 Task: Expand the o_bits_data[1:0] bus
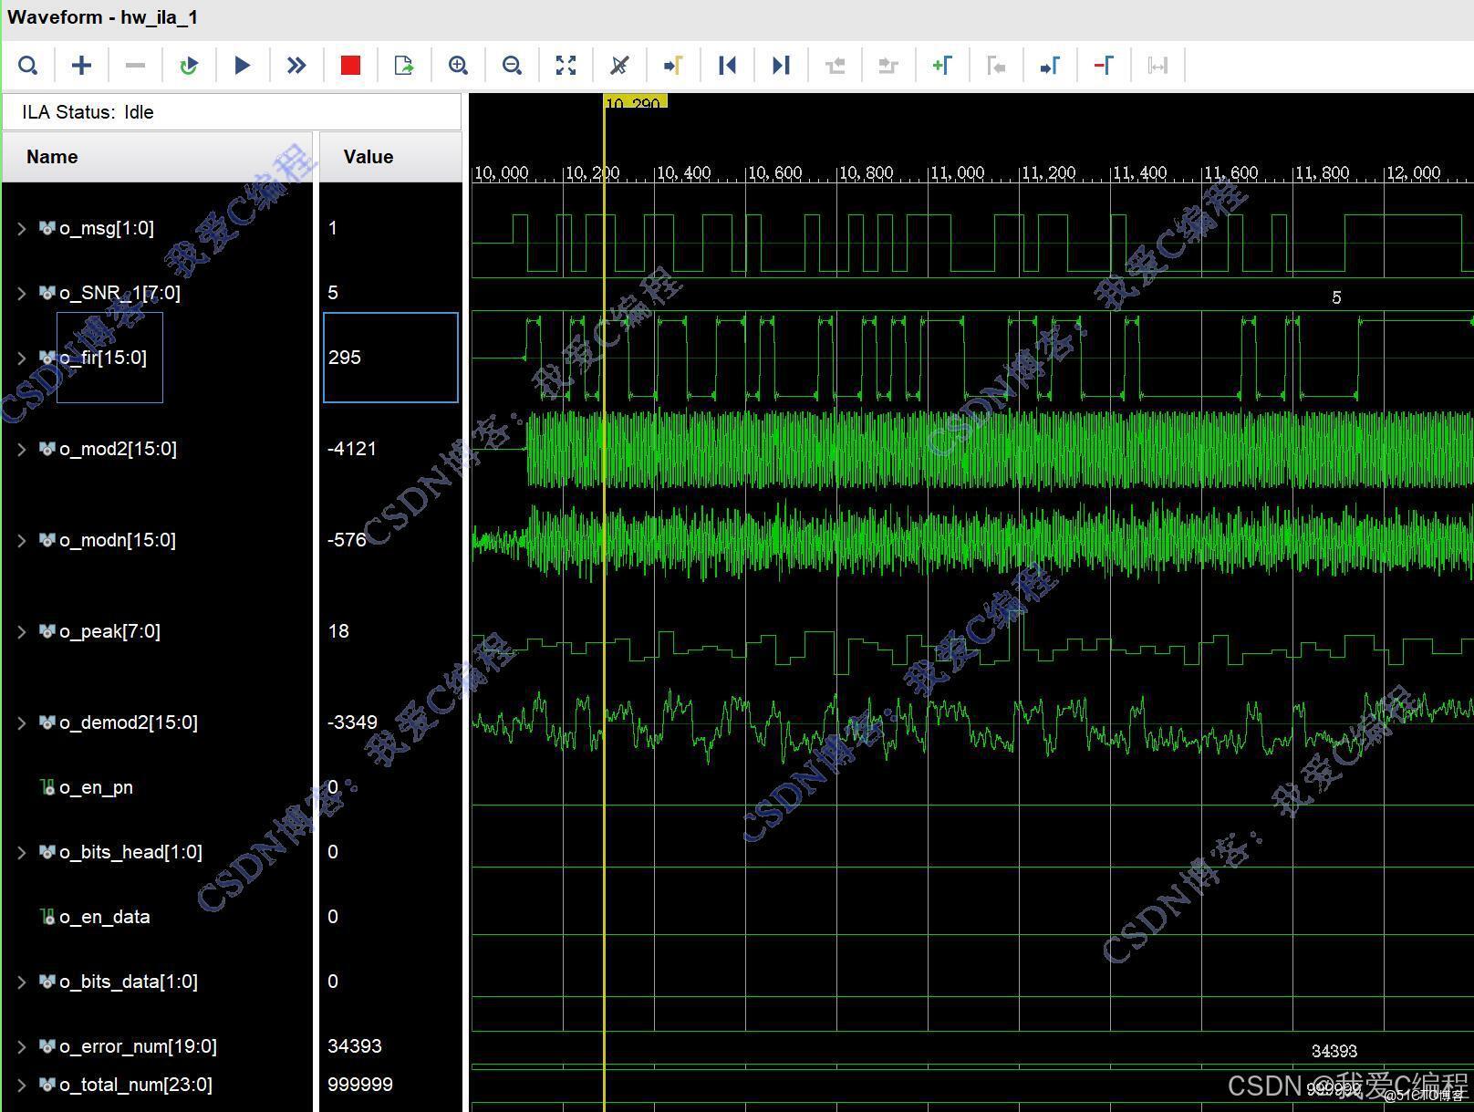click(21, 982)
